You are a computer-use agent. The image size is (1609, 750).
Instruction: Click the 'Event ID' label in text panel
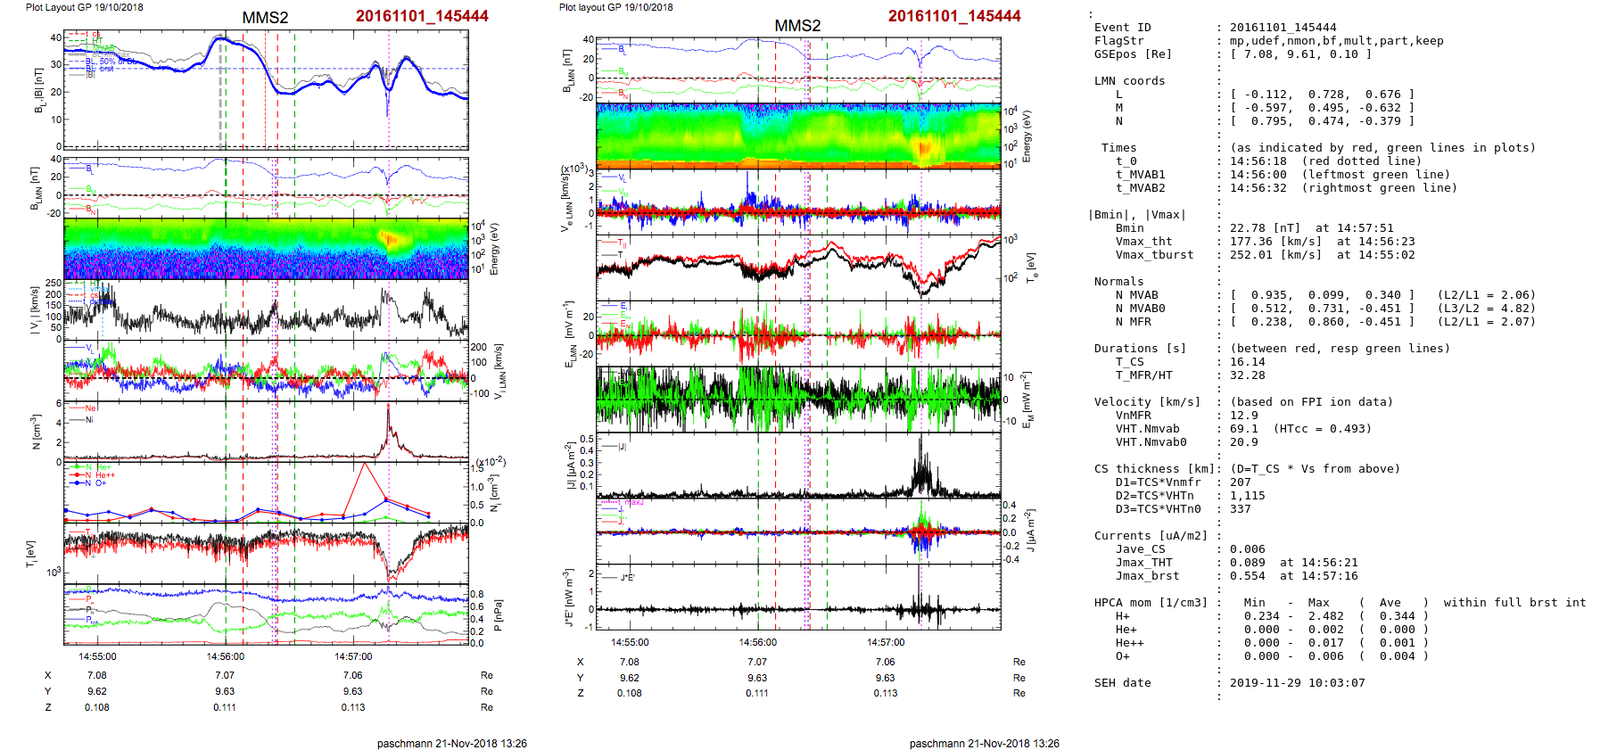1122,28
